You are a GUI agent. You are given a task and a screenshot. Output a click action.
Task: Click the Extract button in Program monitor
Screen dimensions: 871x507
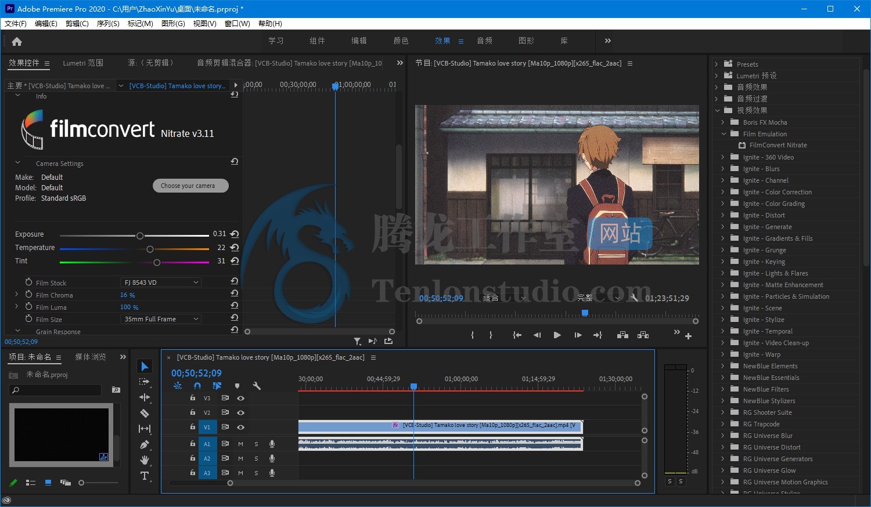click(643, 335)
